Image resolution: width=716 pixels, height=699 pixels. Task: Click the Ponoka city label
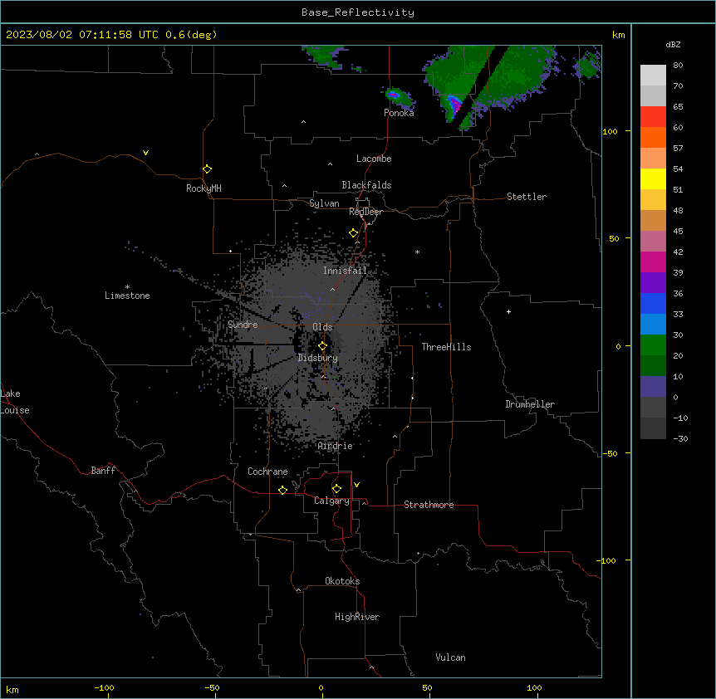(x=399, y=113)
